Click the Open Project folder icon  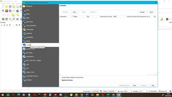tap(6, 6)
